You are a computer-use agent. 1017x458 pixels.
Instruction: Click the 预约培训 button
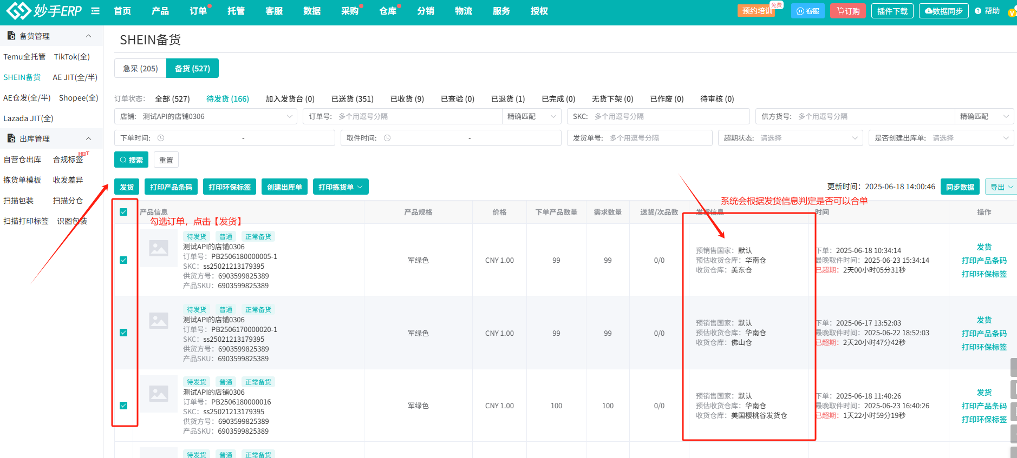757,11
